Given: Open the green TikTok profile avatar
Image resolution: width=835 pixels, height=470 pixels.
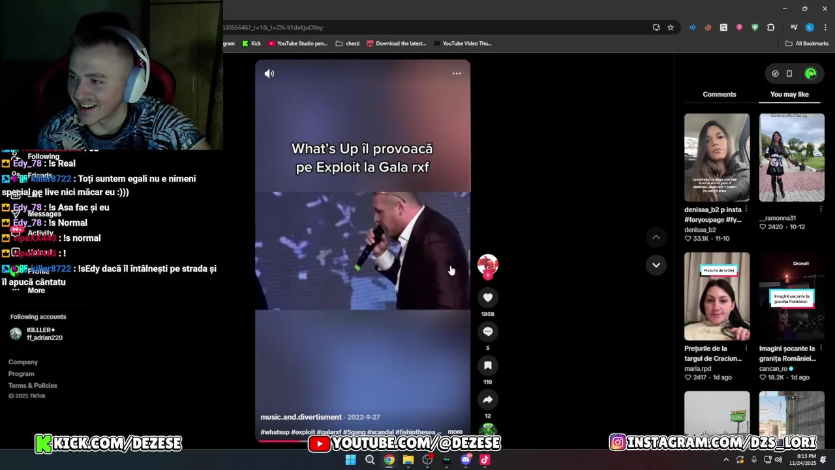Looking at the screenshot, I should click(x=811, y=74).
